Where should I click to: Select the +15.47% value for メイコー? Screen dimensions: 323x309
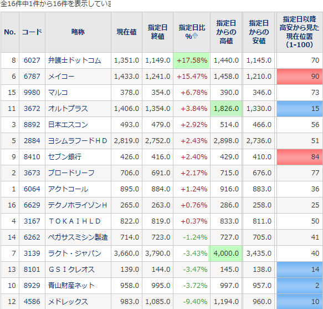[x=192, y=77]
